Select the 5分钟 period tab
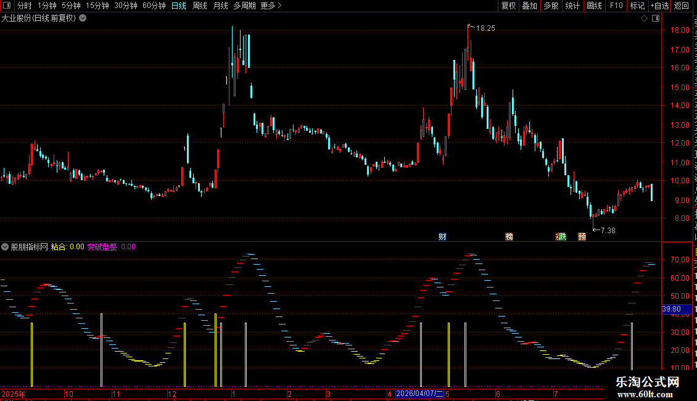Screen dimensions: 697x401 71,6
